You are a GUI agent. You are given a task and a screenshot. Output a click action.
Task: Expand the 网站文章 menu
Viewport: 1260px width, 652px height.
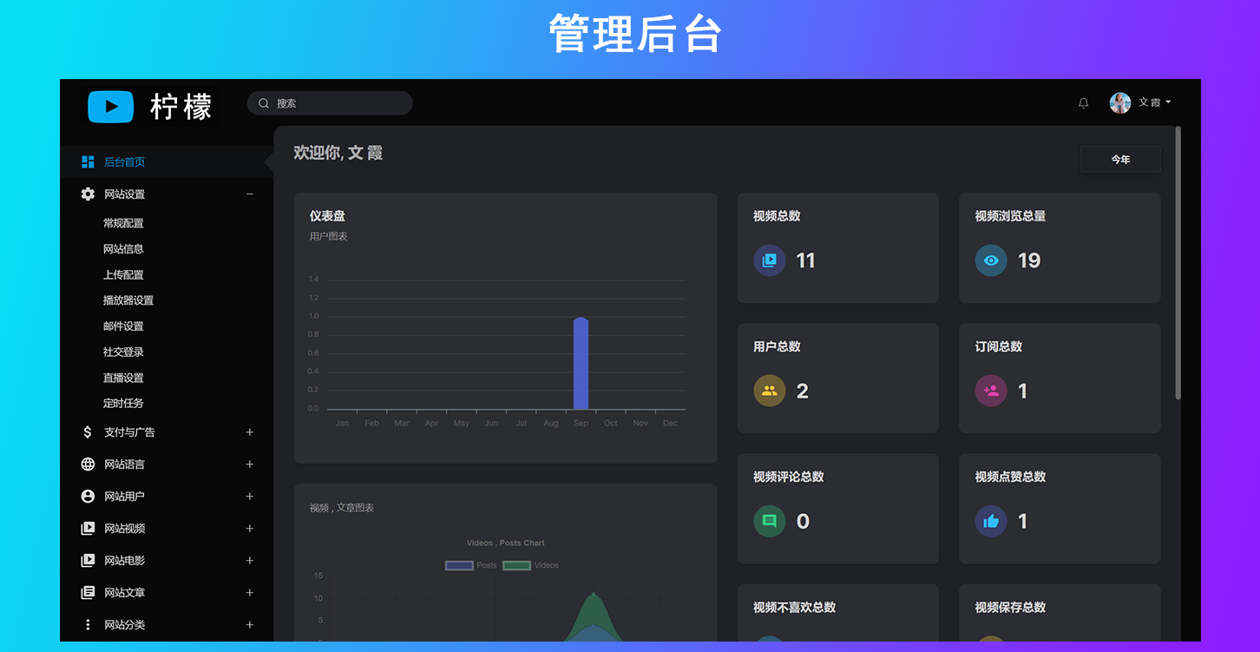250,593
